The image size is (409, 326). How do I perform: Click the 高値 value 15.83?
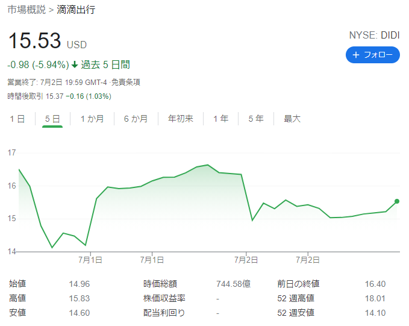pos(80,298)
